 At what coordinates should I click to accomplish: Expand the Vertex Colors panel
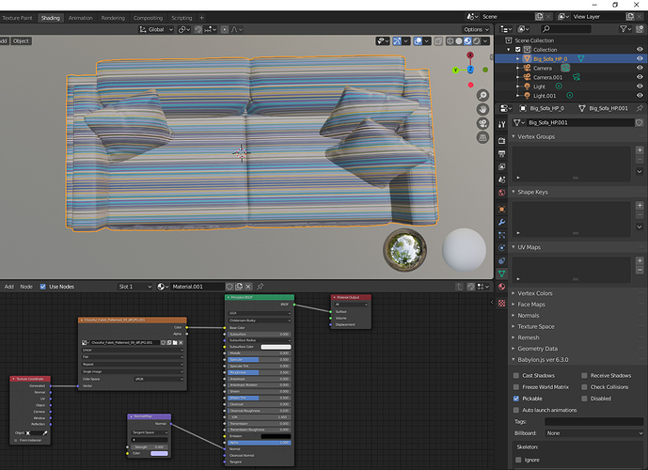535,293
